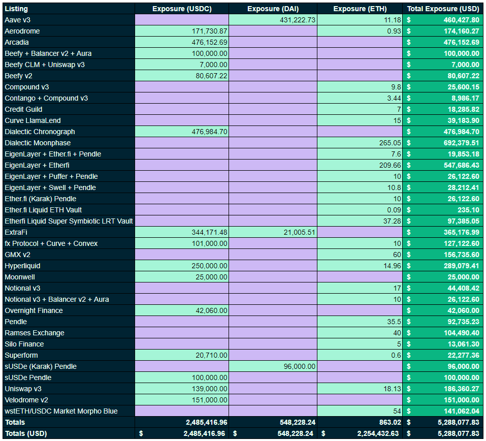The width and height of the screenshot is (486, 441).
Task: Select ExtraFi USDC value 344,171.48
Action: (182, 232)
